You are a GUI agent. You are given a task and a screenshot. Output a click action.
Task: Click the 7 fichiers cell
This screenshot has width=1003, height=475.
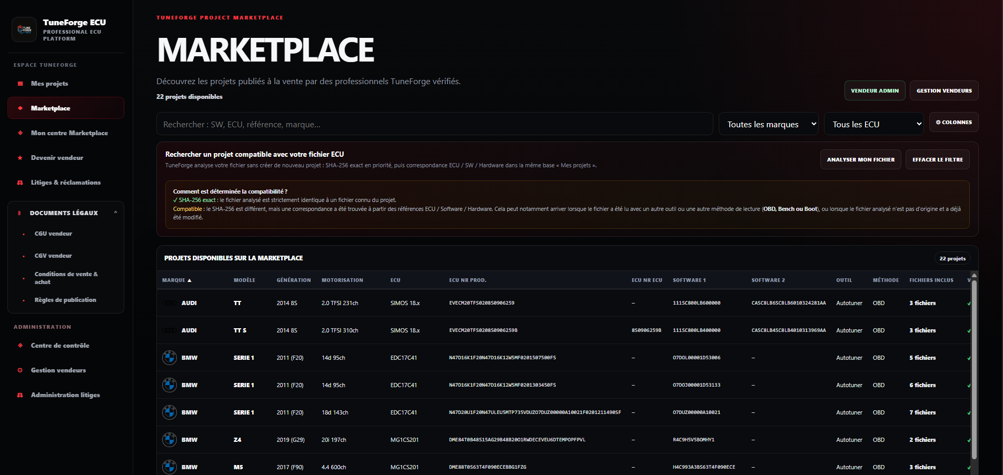(922, 412)
